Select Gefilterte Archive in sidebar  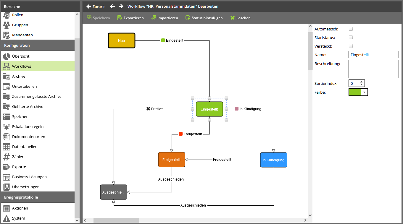(38, 106)
